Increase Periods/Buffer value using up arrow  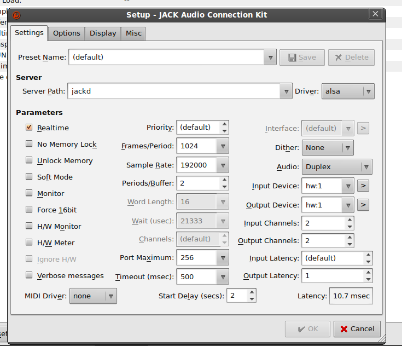pos(224,180)
